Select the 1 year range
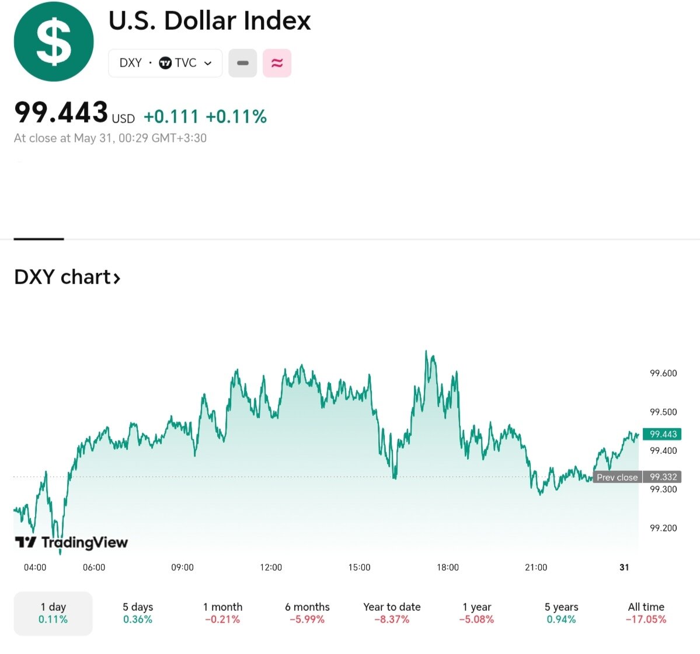 point(476,613)
